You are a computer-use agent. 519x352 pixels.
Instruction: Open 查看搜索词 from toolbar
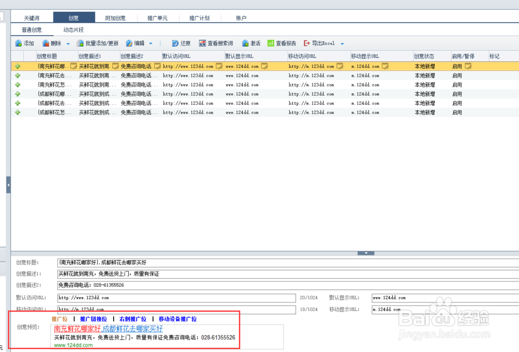tap(216, 44)
